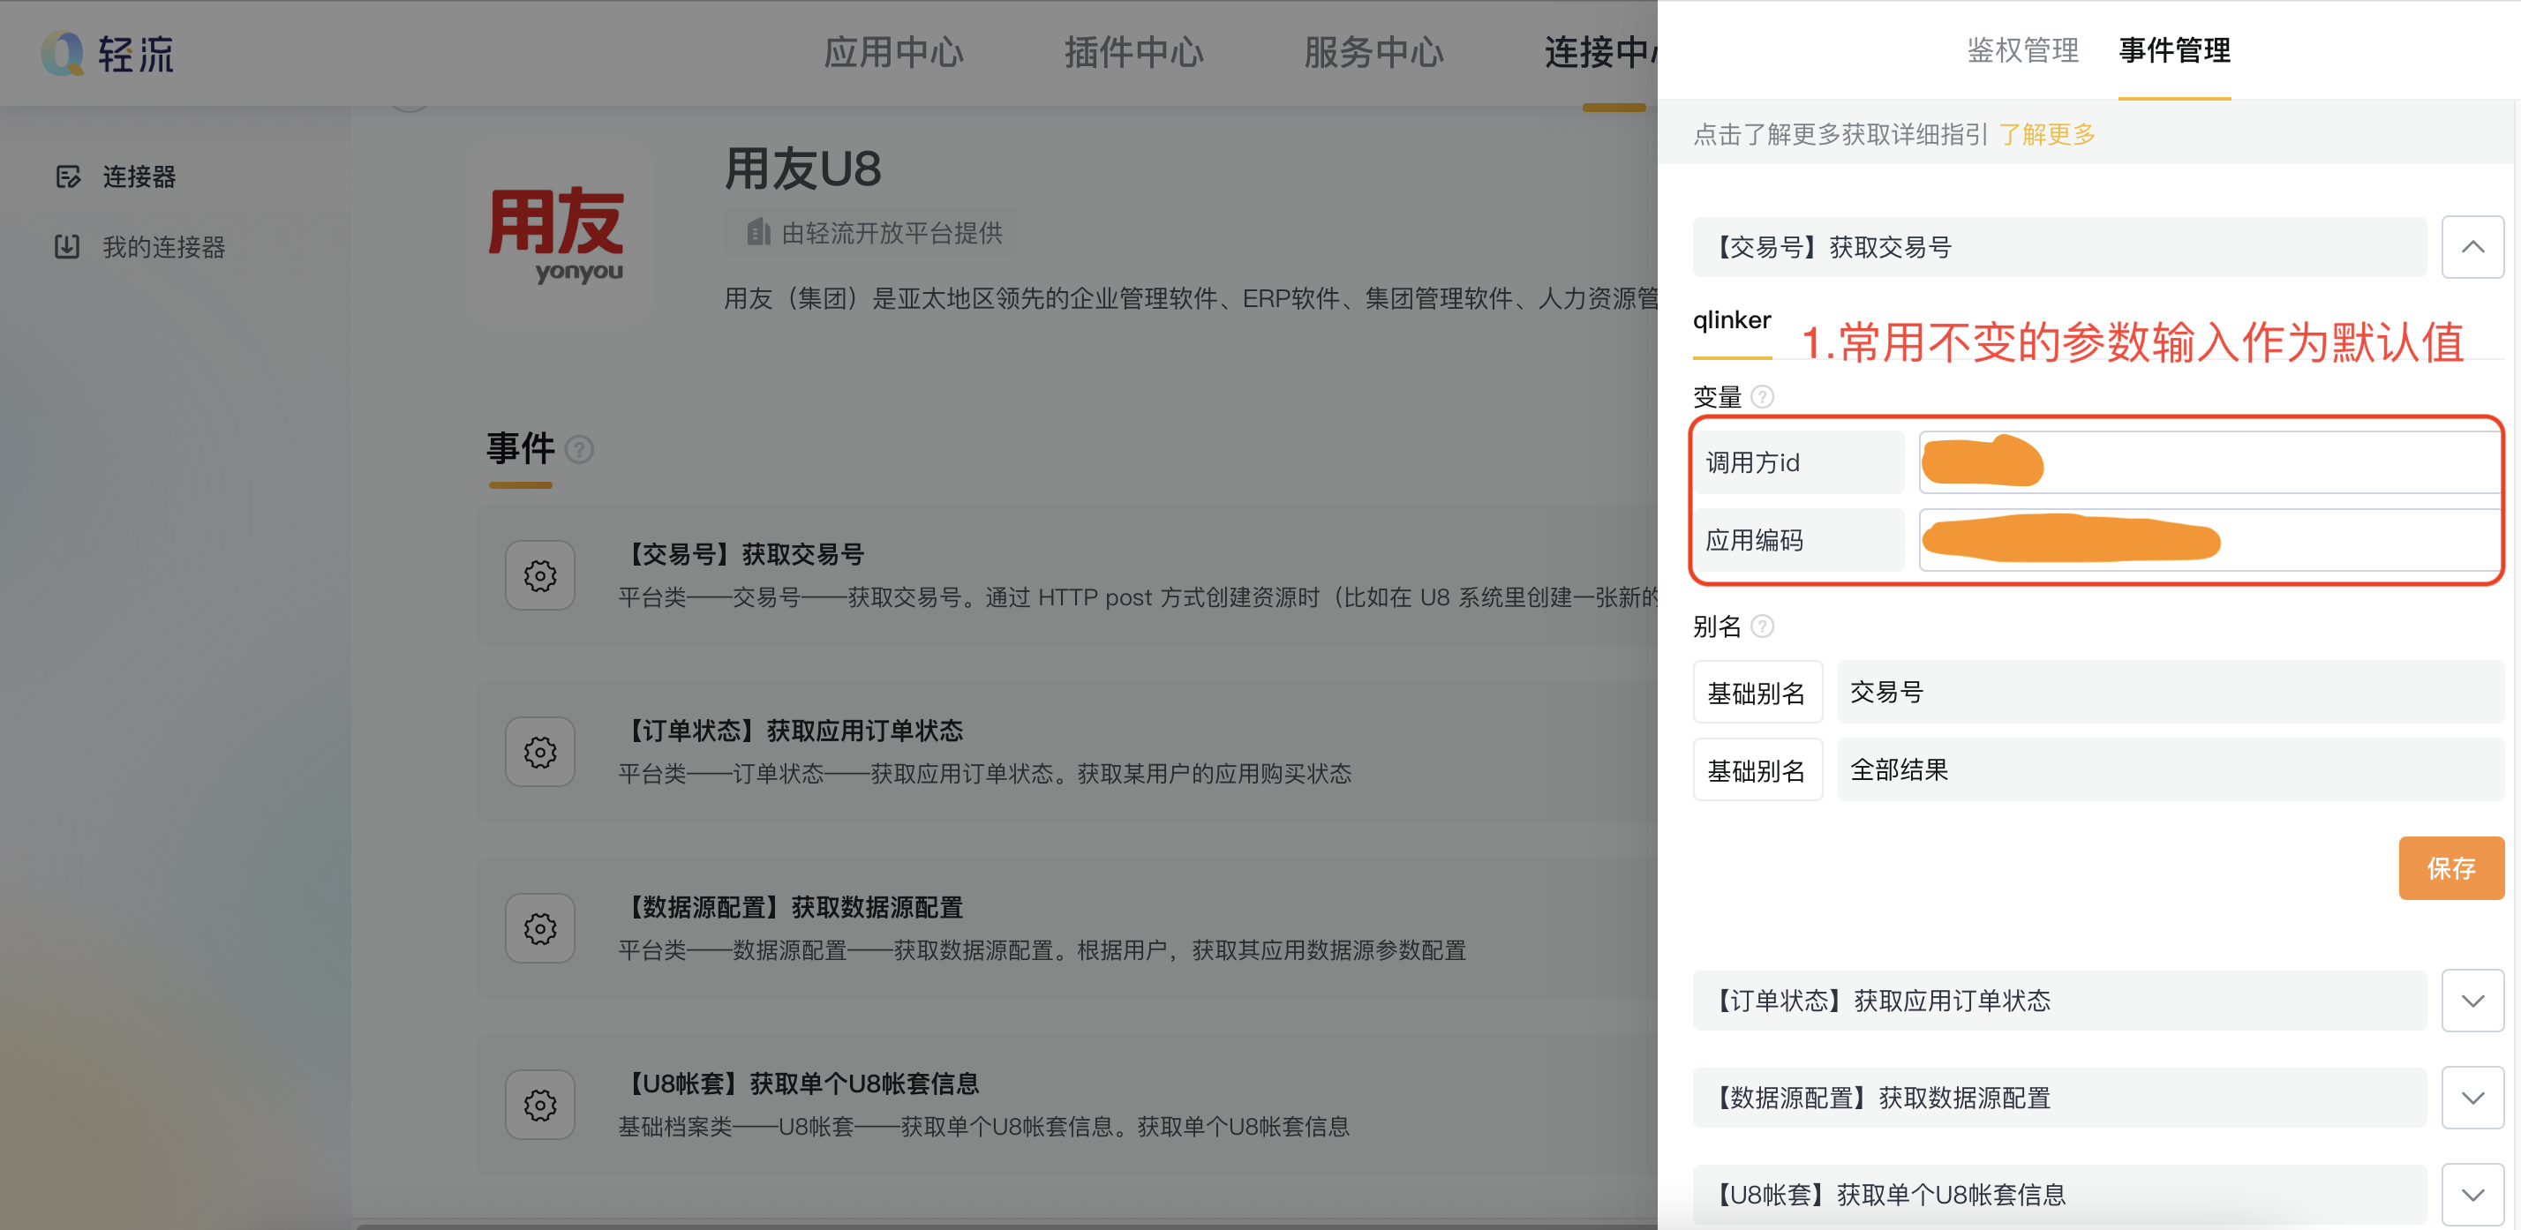The width and height of the screenshot is (2521, 1230).
Task: Click the 保存 button
Action: pos(2451,869)
